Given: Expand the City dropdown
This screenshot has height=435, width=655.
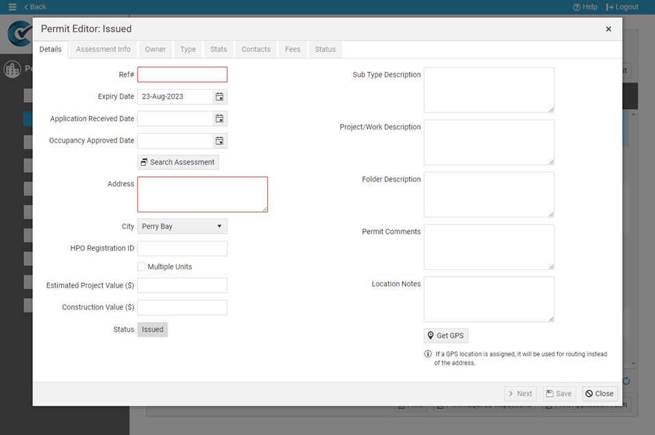Looking at the screenshot, I should coord(182,226).
